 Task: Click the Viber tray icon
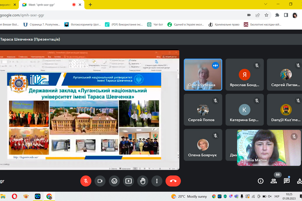[231, 196]
